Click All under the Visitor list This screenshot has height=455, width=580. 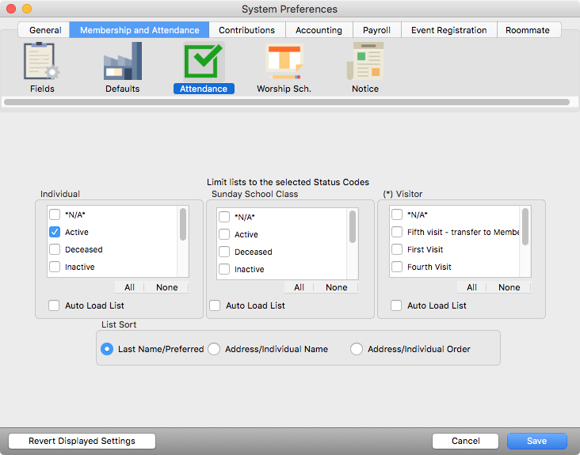[471, 287]
